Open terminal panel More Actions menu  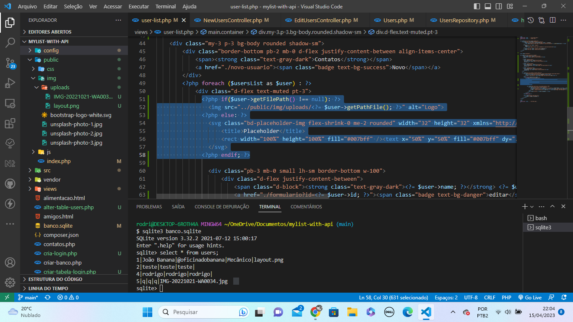tap(542, 207)
